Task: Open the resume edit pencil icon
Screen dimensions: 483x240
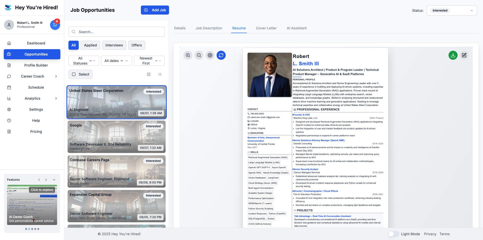Action: [x=464, y=55]
